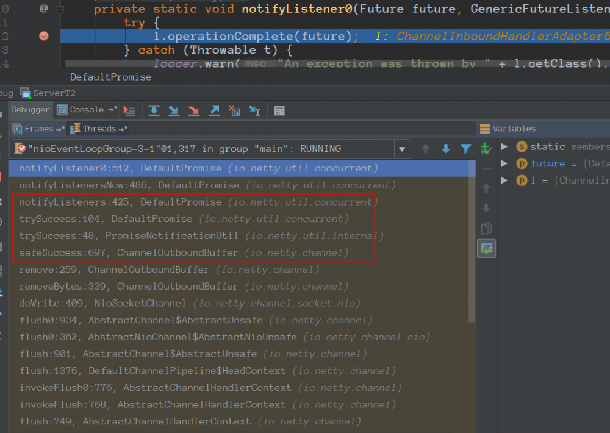The image size is (610, 433).
Task: Select next frame with blue down arrow
Action: [446, 149]
